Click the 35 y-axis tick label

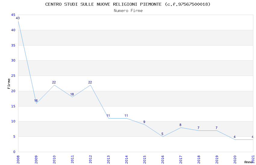tap(13, 45)
